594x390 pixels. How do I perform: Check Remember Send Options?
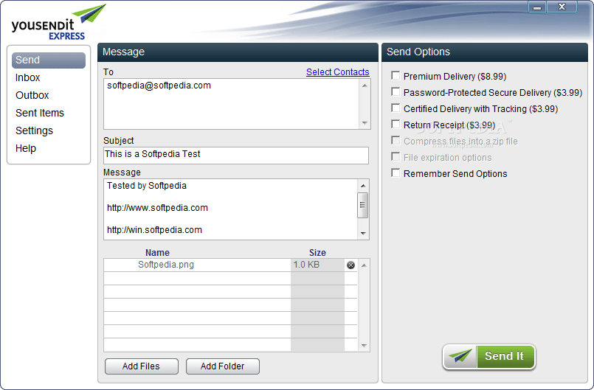click(x=396, y=173)
